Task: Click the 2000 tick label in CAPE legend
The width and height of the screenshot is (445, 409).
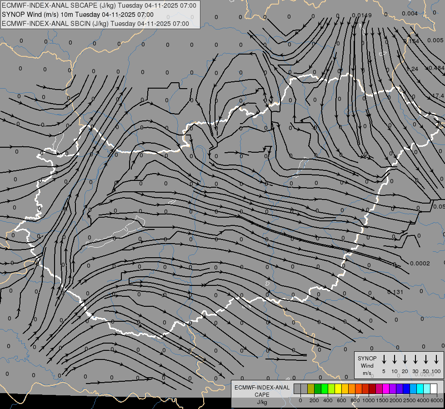Action: tap(396, 400)
